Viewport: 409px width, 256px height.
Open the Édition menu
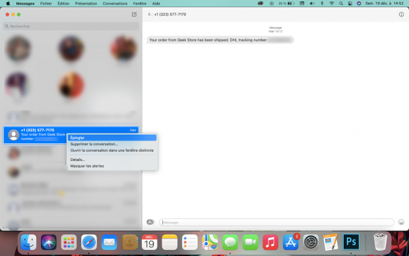tap(63, 3)
